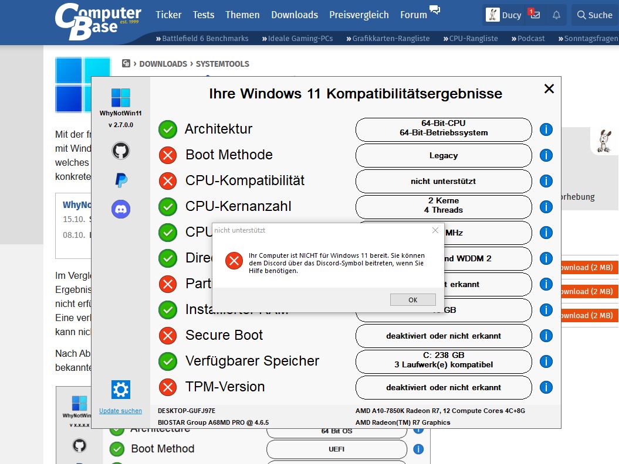Open the notifications bell
The height and width of the screenshot is (464, 619).
(x=556, y=15)
